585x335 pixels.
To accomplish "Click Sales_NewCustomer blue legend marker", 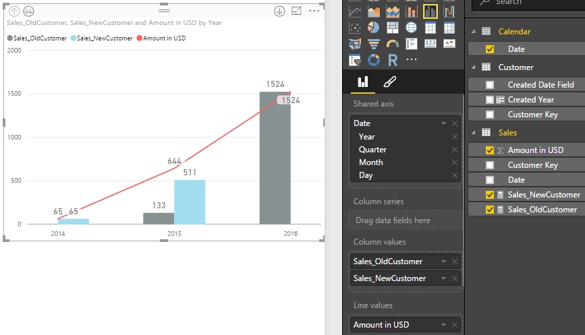I will [x=74, y=38].
